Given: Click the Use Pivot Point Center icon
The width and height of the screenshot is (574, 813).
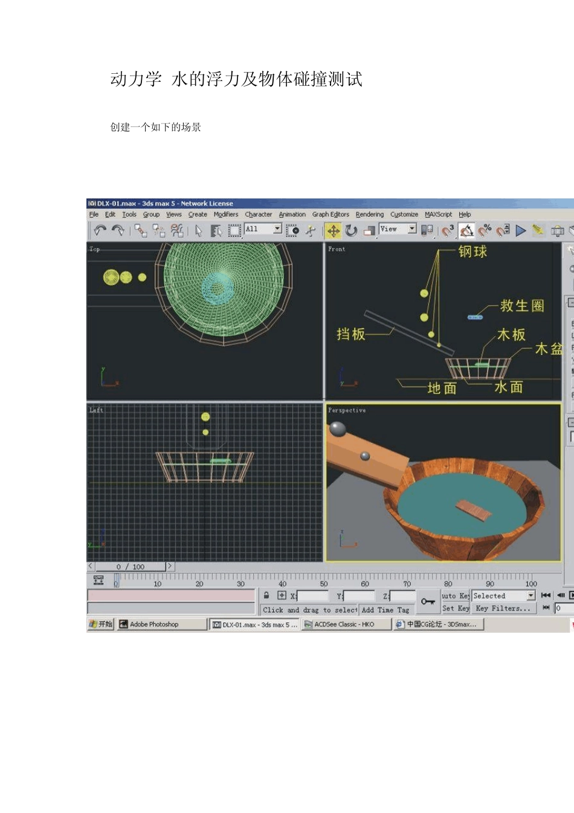Looking at the screenshot, I should [427, 230].
